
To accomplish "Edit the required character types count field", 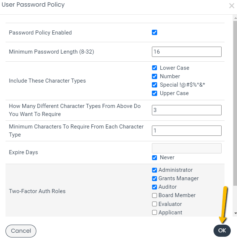I will [x=187, y=110].
